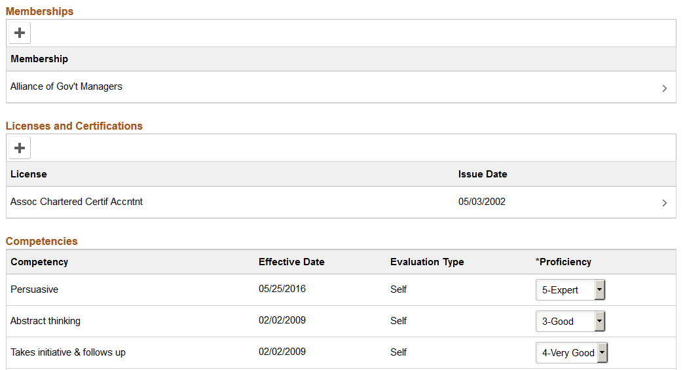Open Assoc Chartered Certif Accntnt row chevron
The image size is (683, 370).
tap(664, 203)
